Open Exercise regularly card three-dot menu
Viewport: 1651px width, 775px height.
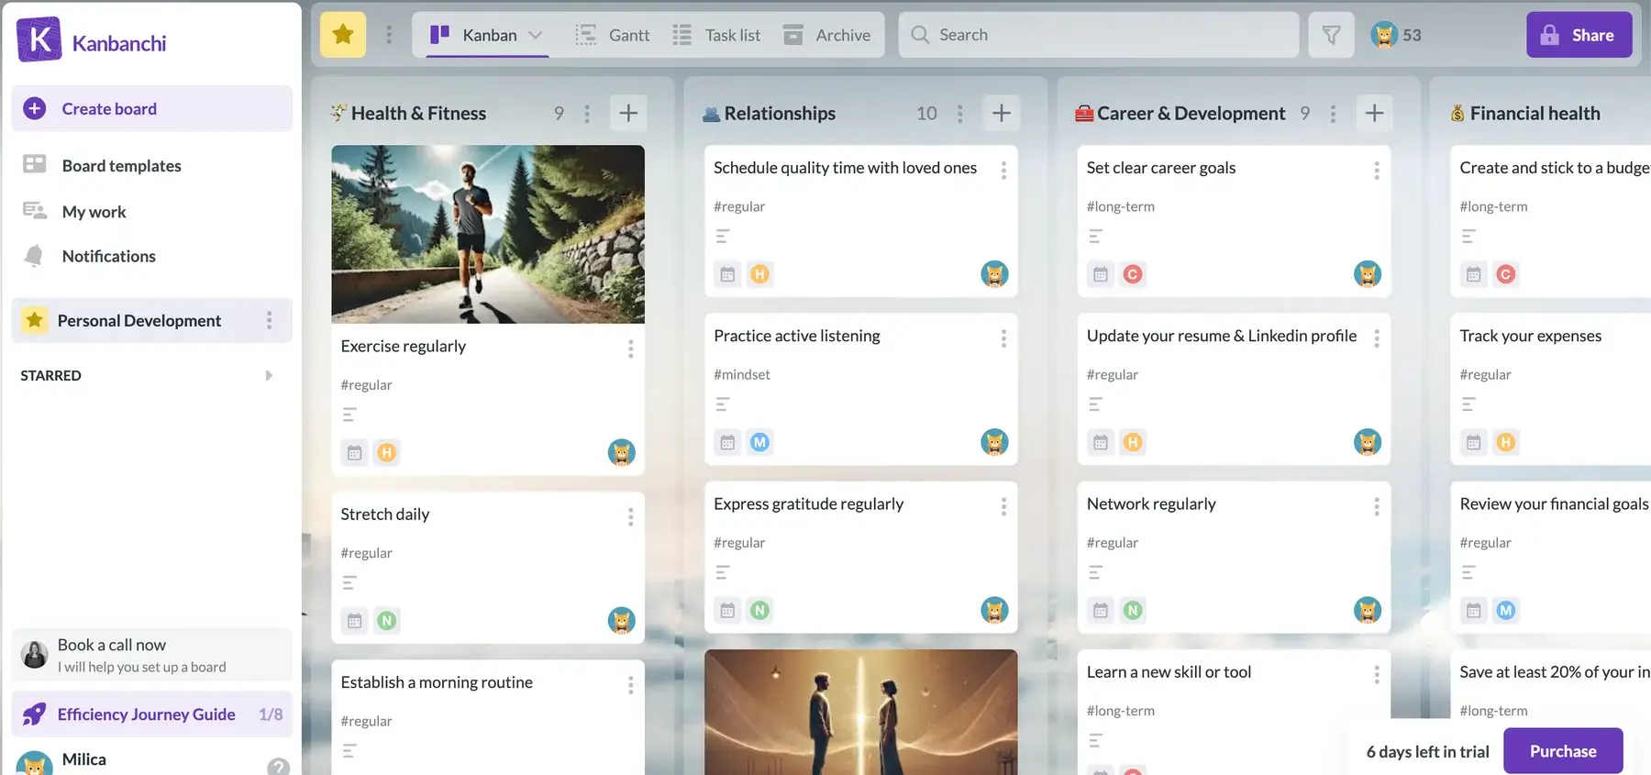coord(630,349)
